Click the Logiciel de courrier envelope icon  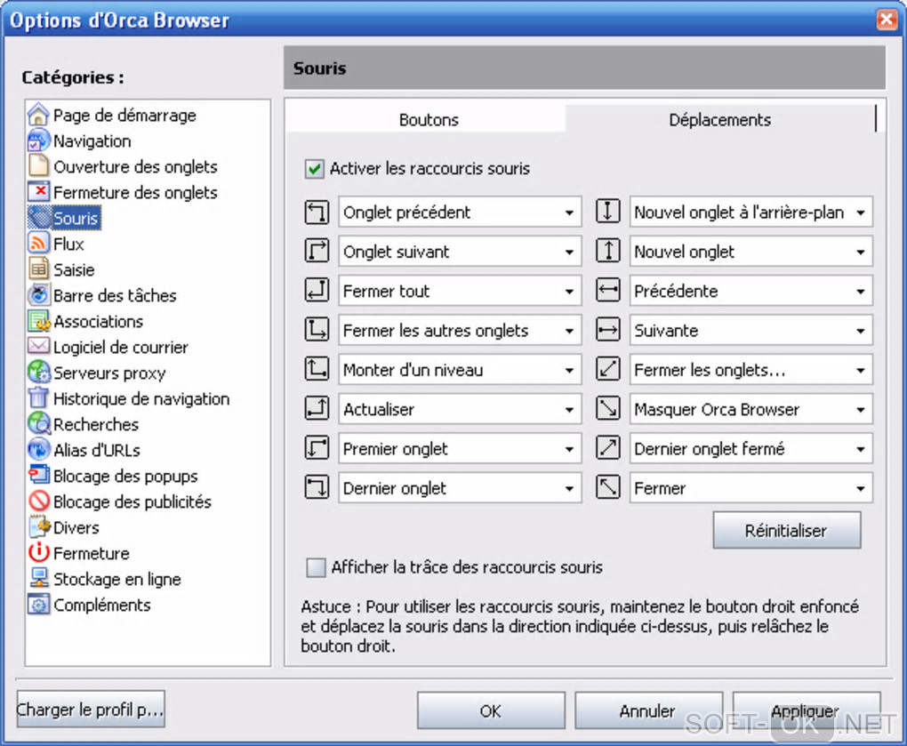(38, 347)
